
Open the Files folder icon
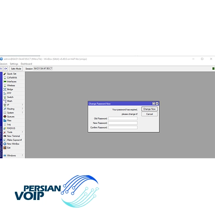pos(5,120)
